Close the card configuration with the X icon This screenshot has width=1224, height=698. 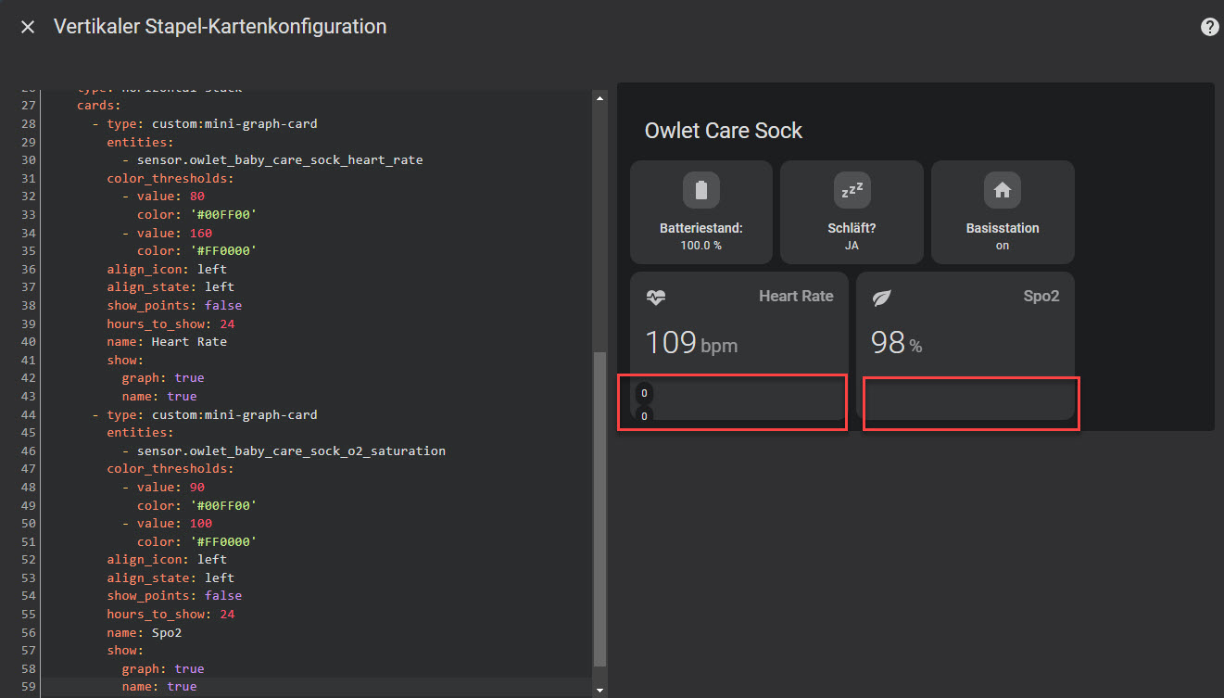point(27,26)
